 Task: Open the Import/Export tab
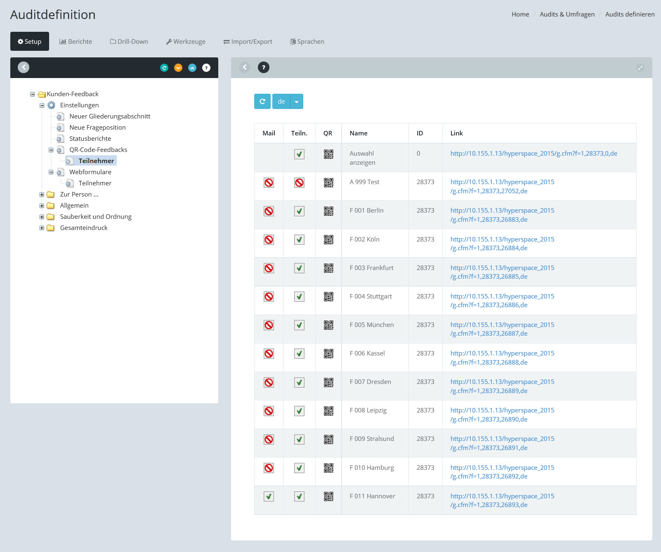point(248,42)
